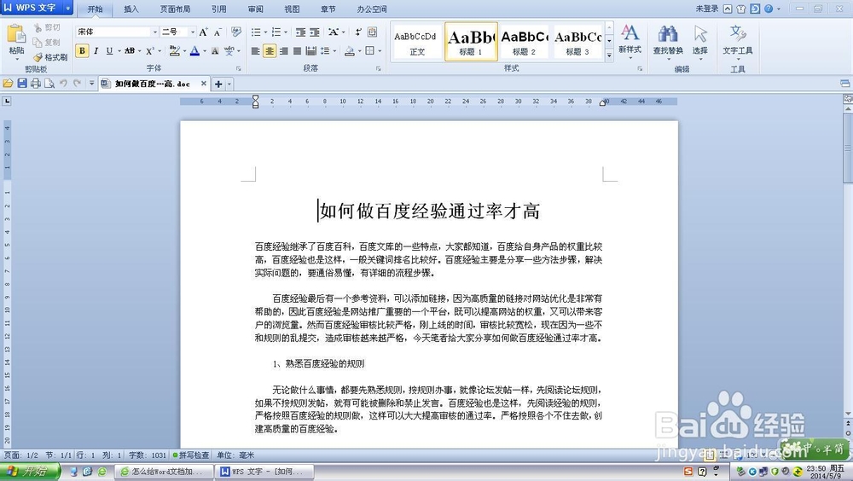Apply the 标题 3 style
Viewport: 853px width, 481px height.
(x=577, y=41)
